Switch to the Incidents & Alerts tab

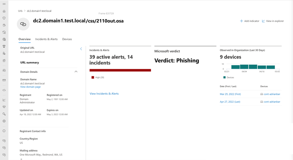(x=46, y=39)
